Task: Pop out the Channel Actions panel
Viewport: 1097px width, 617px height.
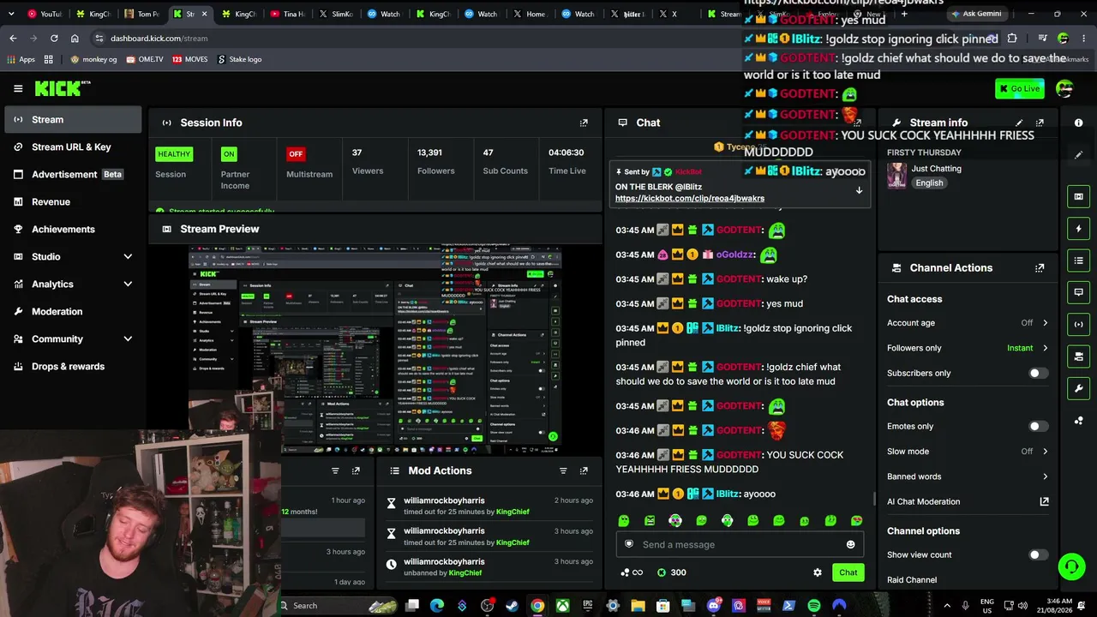Action: [1040, 267]
